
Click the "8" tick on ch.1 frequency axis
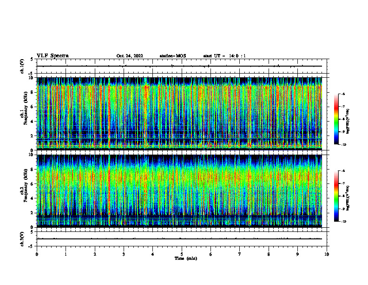pos(32,92)
